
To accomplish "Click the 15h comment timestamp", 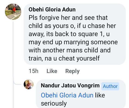I will (x=33, y=71).
